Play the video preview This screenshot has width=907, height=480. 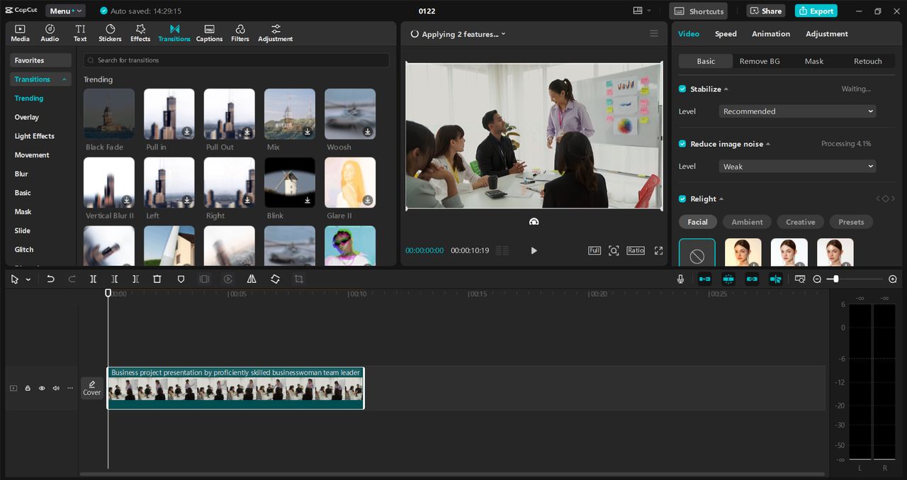pos(534,250)
